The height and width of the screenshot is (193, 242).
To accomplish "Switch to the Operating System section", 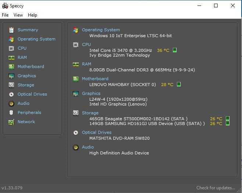I will point(36,39).
